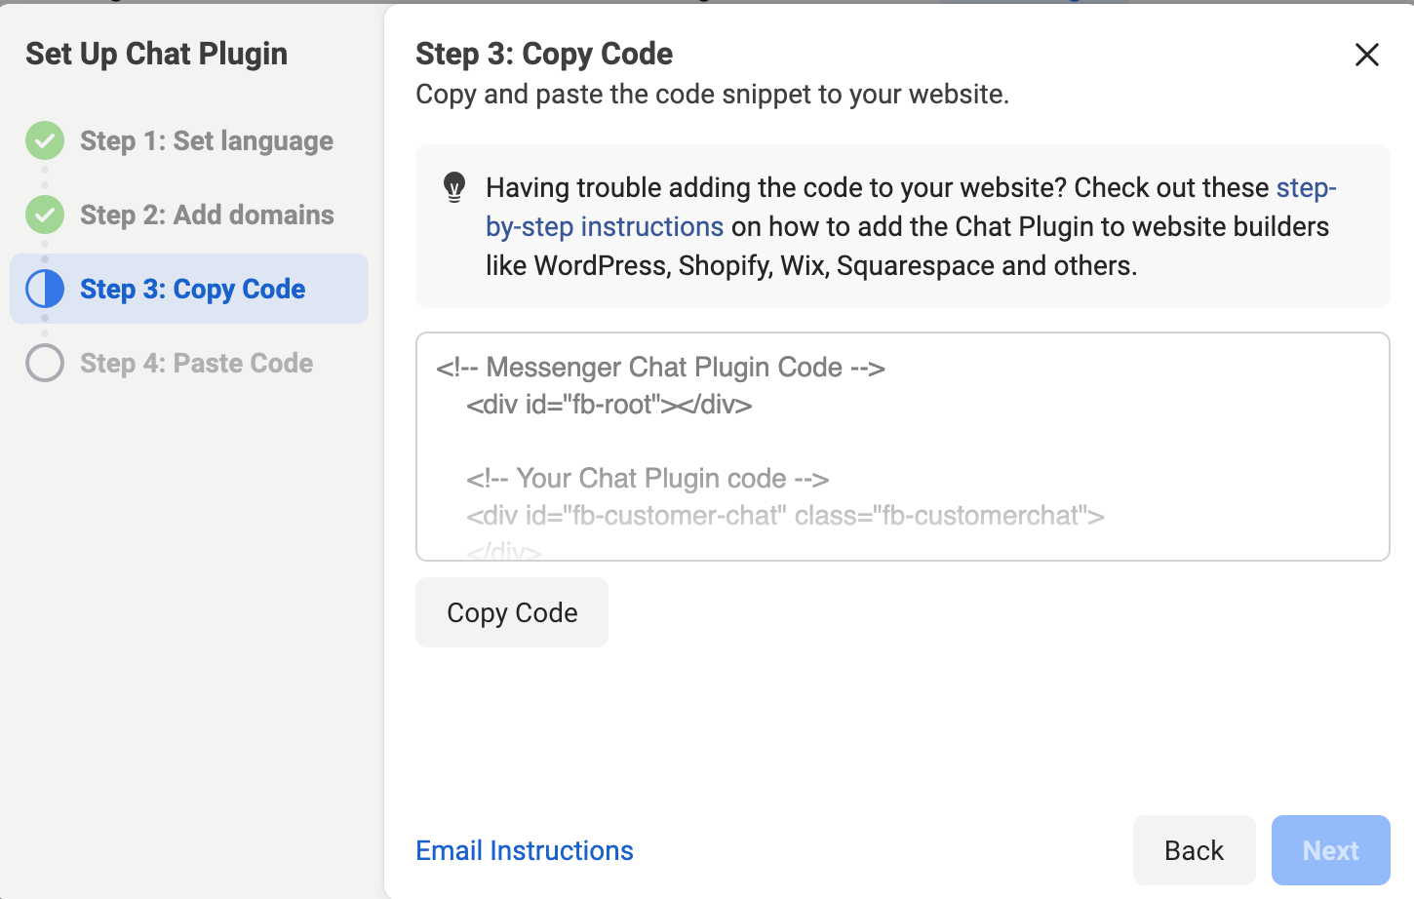Click the green checkmark beside Step 2
1414x899 pixels.
(45, 215)
